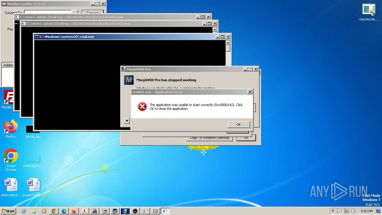The image size is (382, 215).
Task: Select jobseg.jpg file on desktop
Action: [x=33, y=132]
